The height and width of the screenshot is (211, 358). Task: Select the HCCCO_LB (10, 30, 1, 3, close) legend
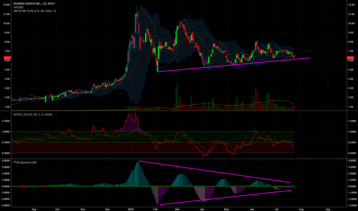33,114
